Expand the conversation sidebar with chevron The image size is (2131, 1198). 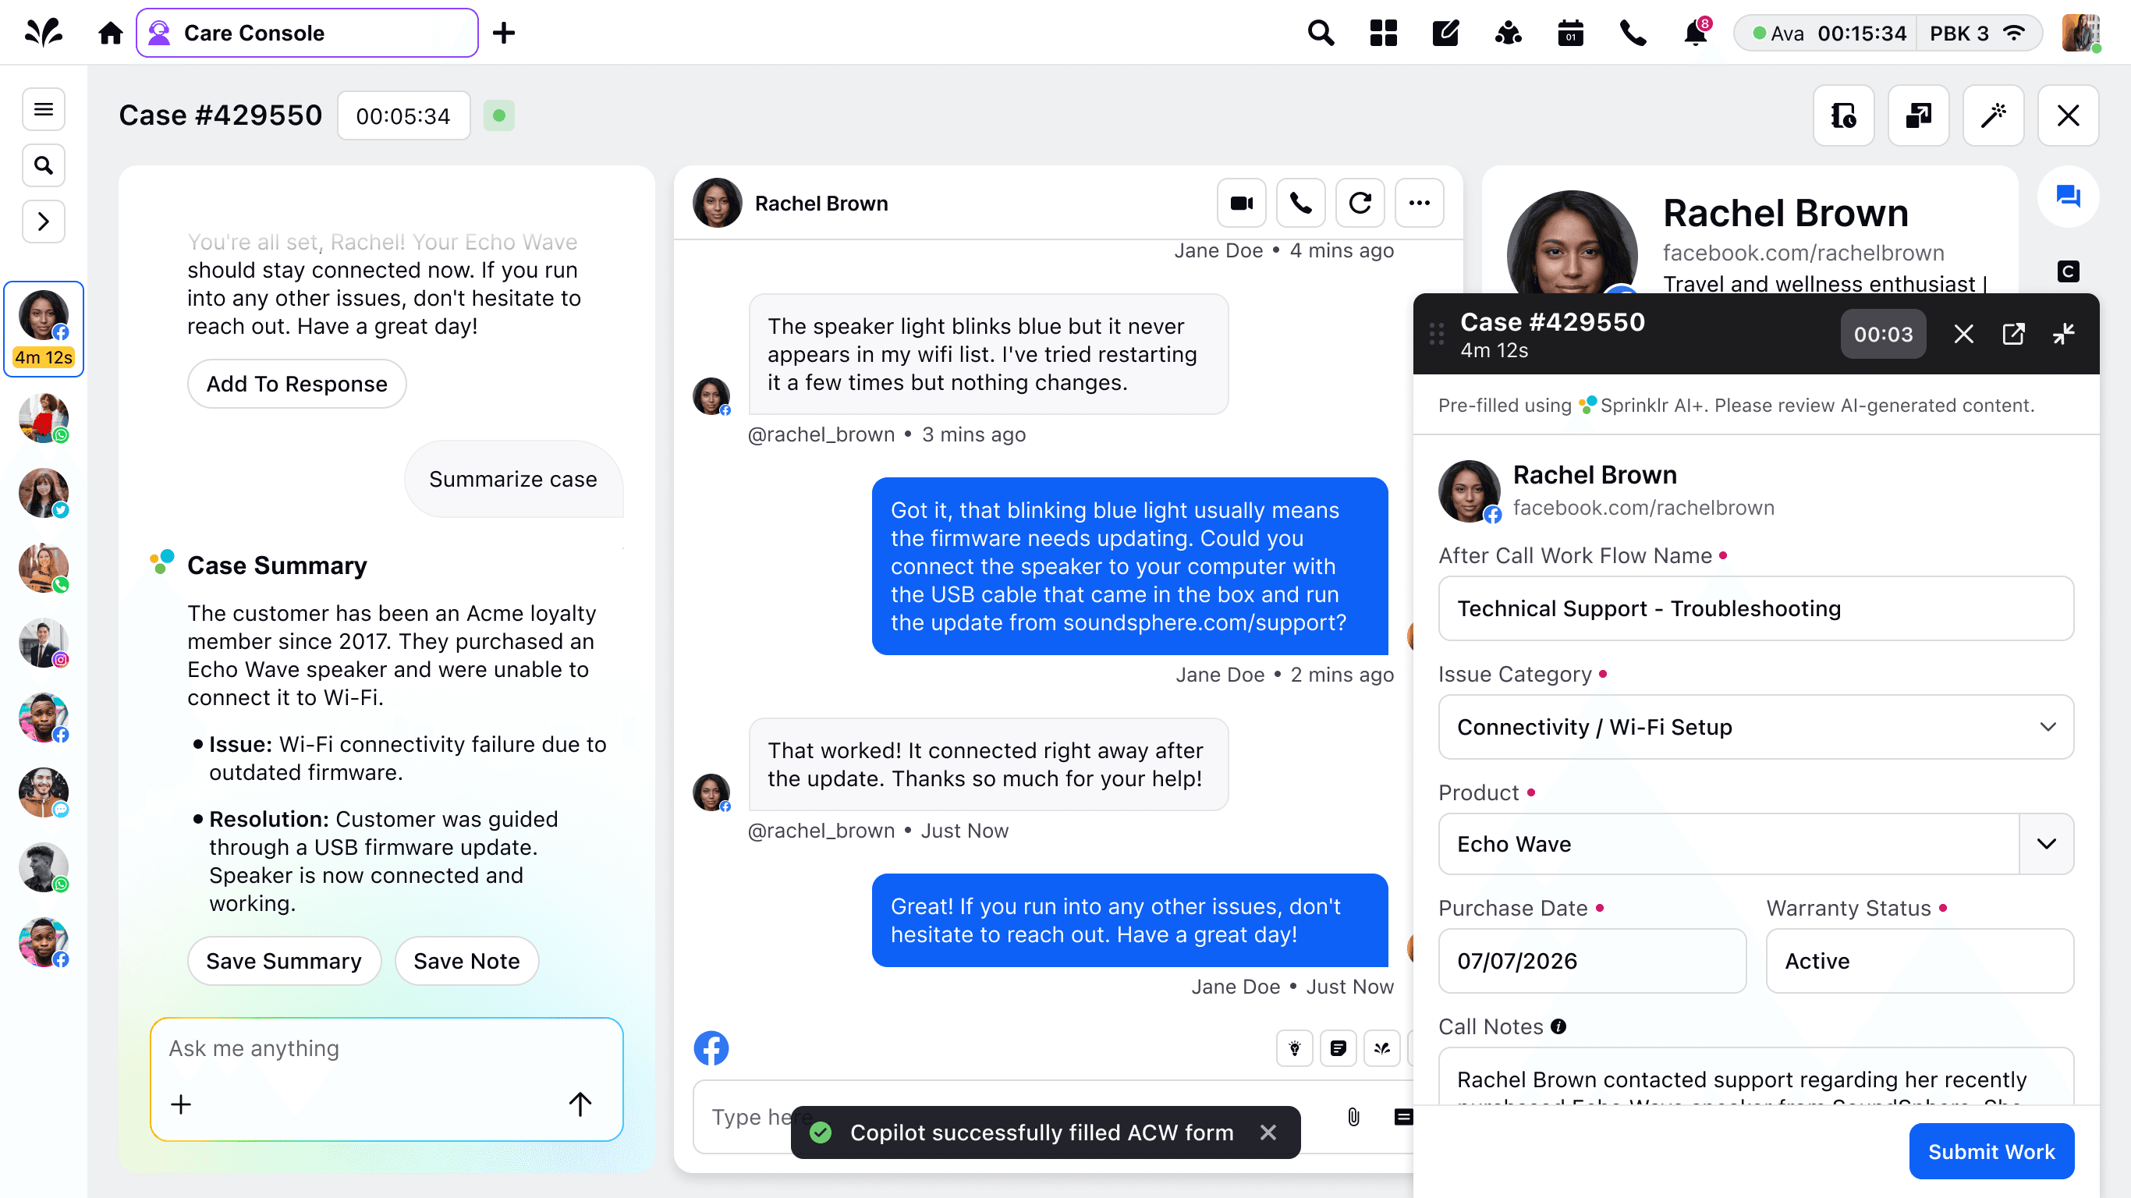coord(43,222)
